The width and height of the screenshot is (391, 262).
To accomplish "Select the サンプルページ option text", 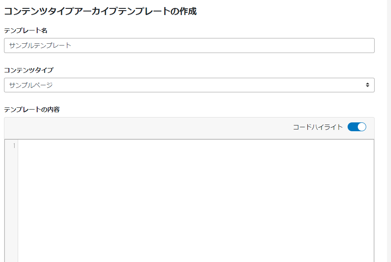I will [31, 85].
